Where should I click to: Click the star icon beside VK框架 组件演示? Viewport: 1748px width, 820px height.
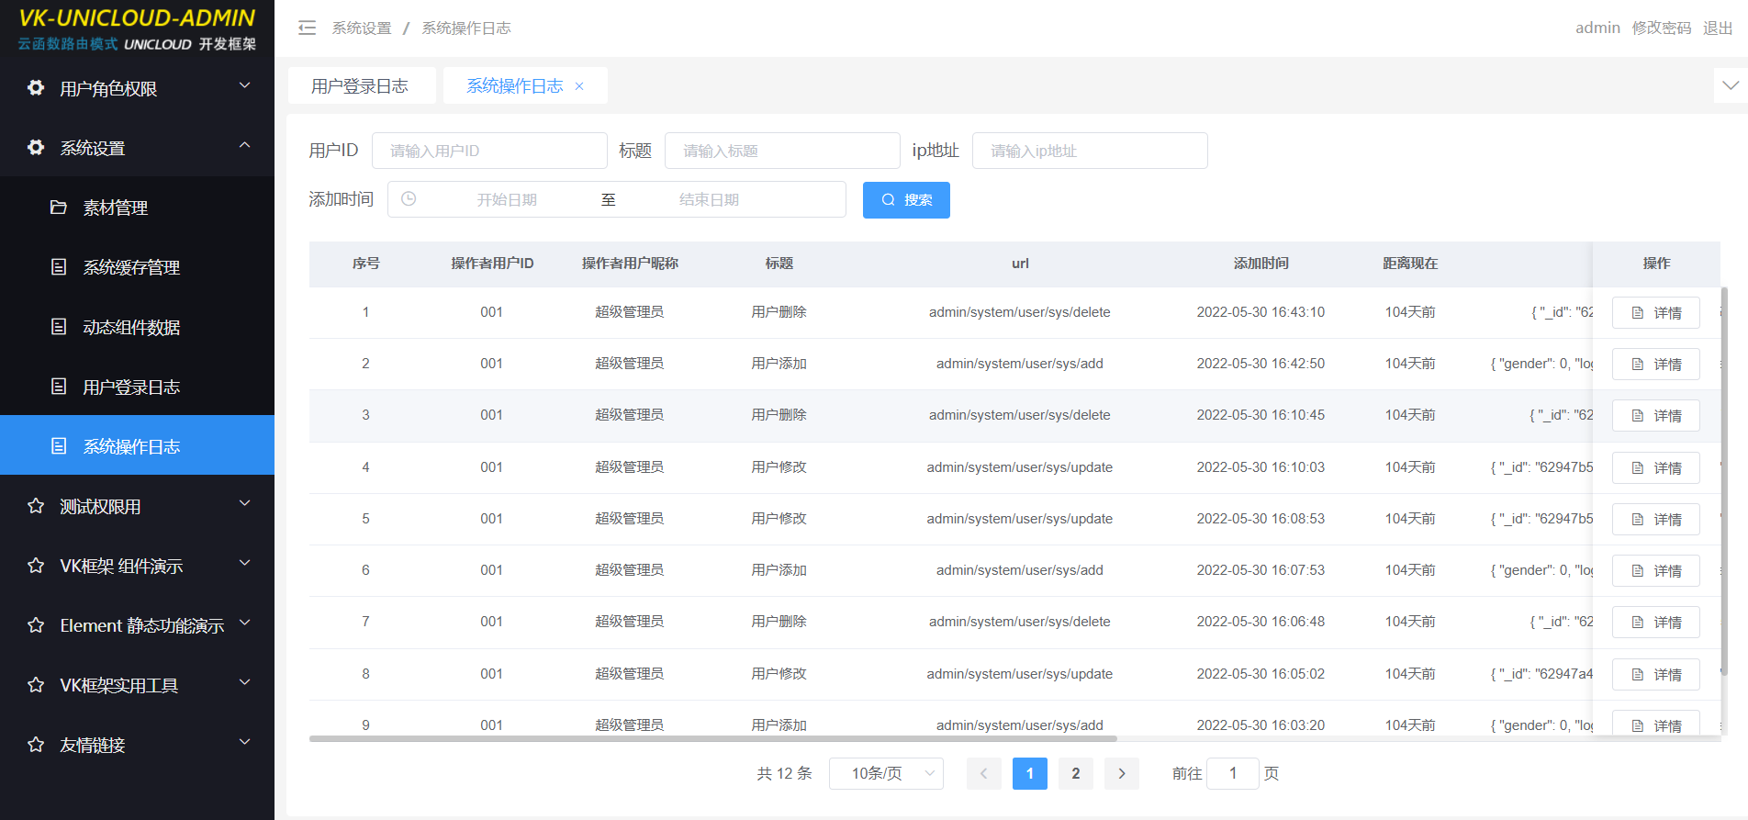tap(36, 566)
